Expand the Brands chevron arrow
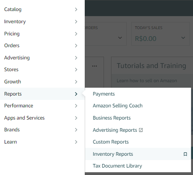The image size is (193, 175). click(x=76, y=130)
